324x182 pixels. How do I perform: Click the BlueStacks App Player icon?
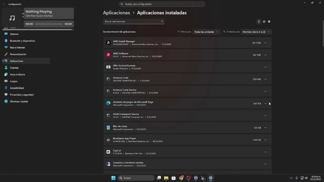tap(108, 140)
